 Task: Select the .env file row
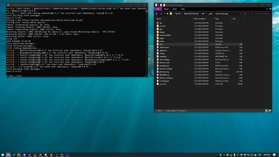click(199, 44)
